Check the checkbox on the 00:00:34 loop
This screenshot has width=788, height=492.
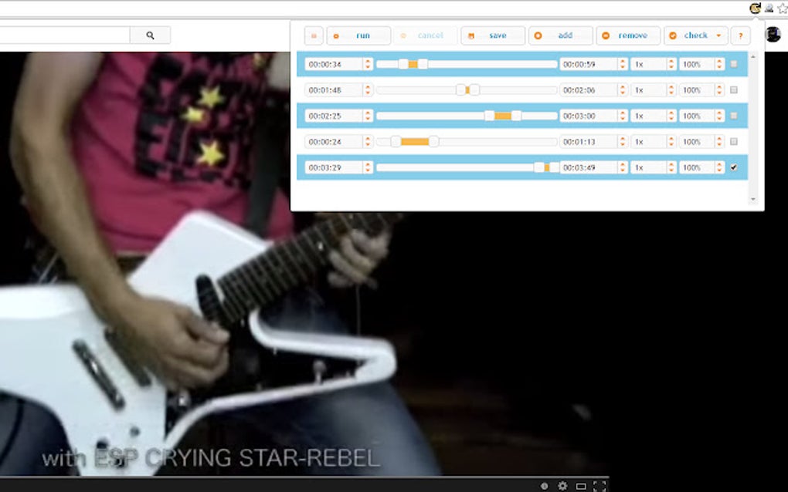point(733,64)
